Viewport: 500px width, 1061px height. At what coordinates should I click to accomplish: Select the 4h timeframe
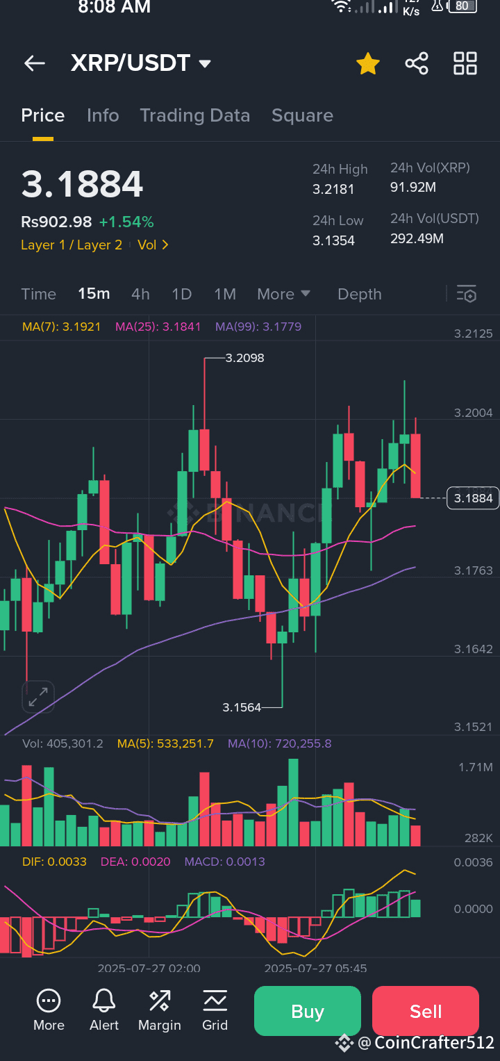click(140, 294)
